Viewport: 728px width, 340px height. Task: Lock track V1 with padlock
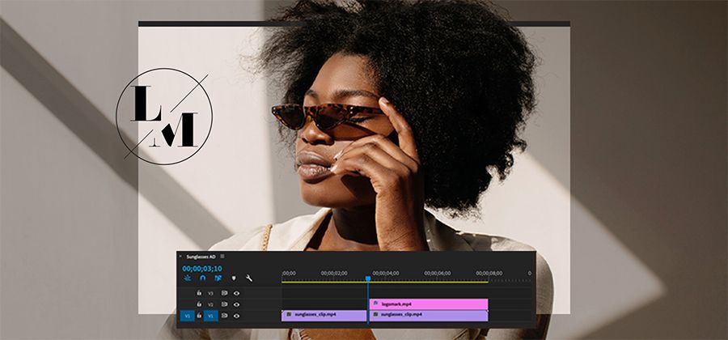pos(199,315)
